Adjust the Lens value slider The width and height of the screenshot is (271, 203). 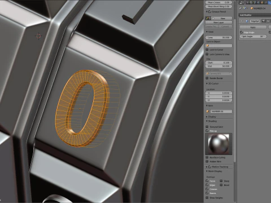click(218, 37)
